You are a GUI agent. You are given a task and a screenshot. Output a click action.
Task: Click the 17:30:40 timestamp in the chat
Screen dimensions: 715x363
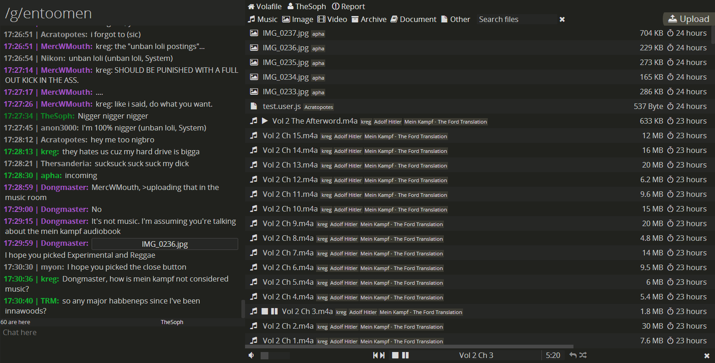tap(18, 301)
